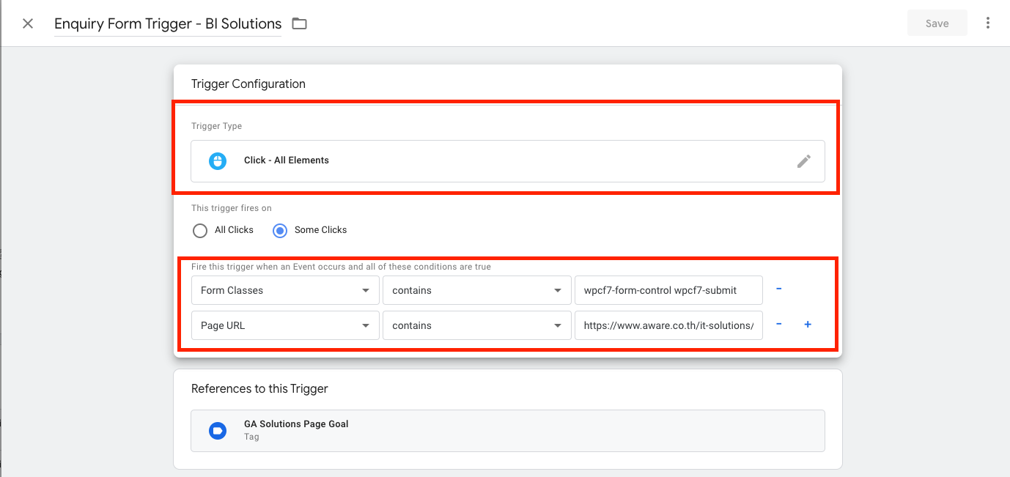Click the This trigger fires on label
The width and height of the screenshot is (1010, 477).
pos(232,208)
